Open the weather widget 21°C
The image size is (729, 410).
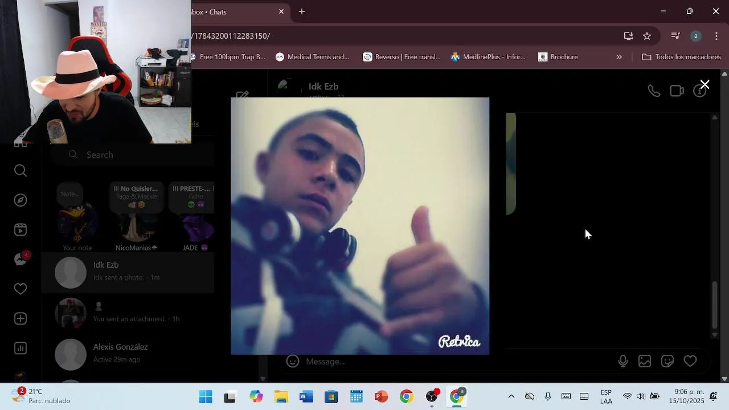(x=41, y=396)
